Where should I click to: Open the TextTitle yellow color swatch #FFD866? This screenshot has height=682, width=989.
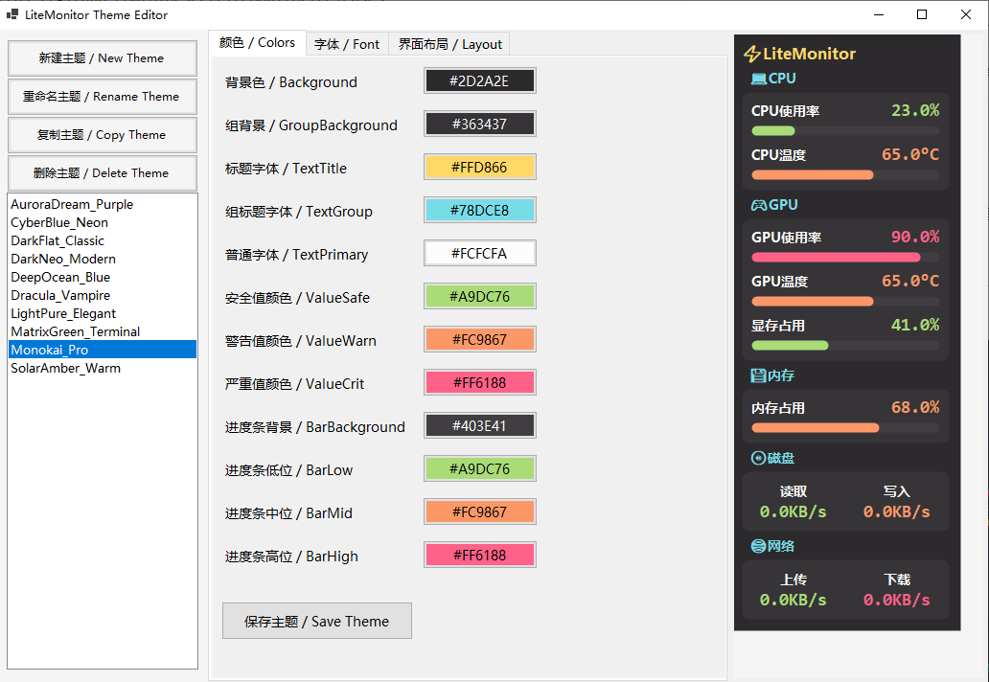tap(479, 168)
